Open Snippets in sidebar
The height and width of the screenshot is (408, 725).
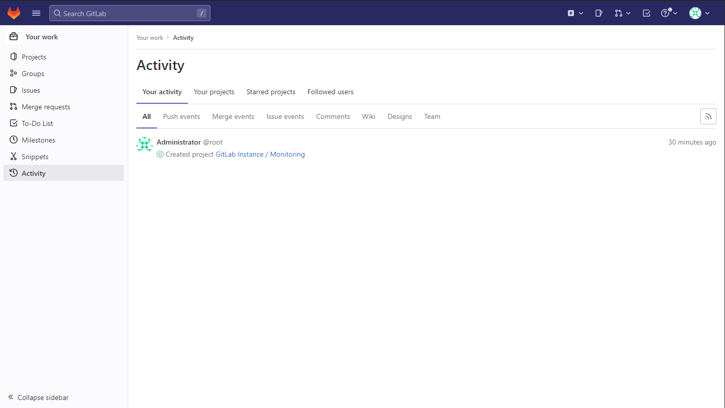63,157
